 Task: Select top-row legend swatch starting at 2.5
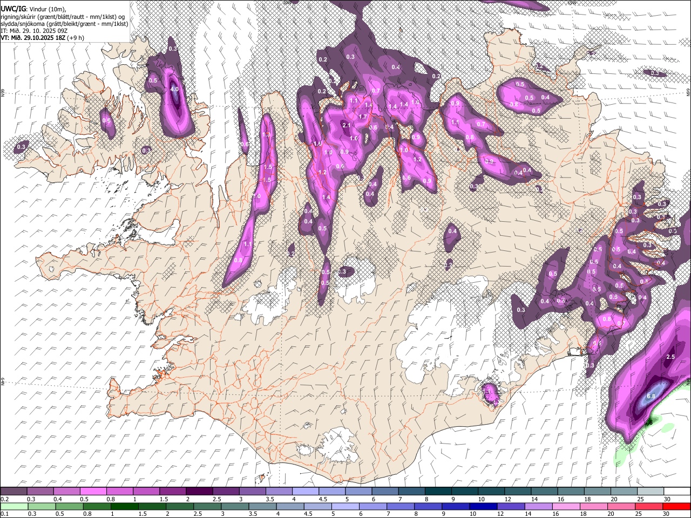coord(226,491)
